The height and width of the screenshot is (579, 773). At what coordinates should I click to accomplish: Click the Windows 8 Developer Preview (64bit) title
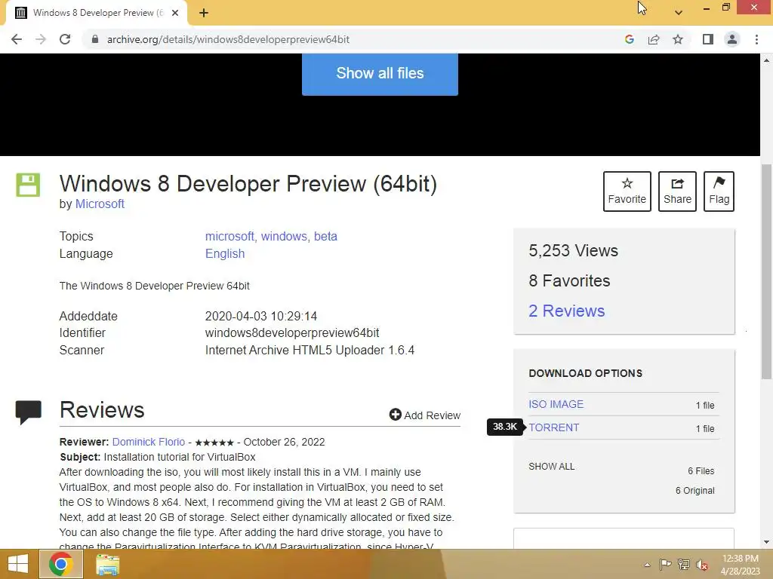tap(248, 184)
